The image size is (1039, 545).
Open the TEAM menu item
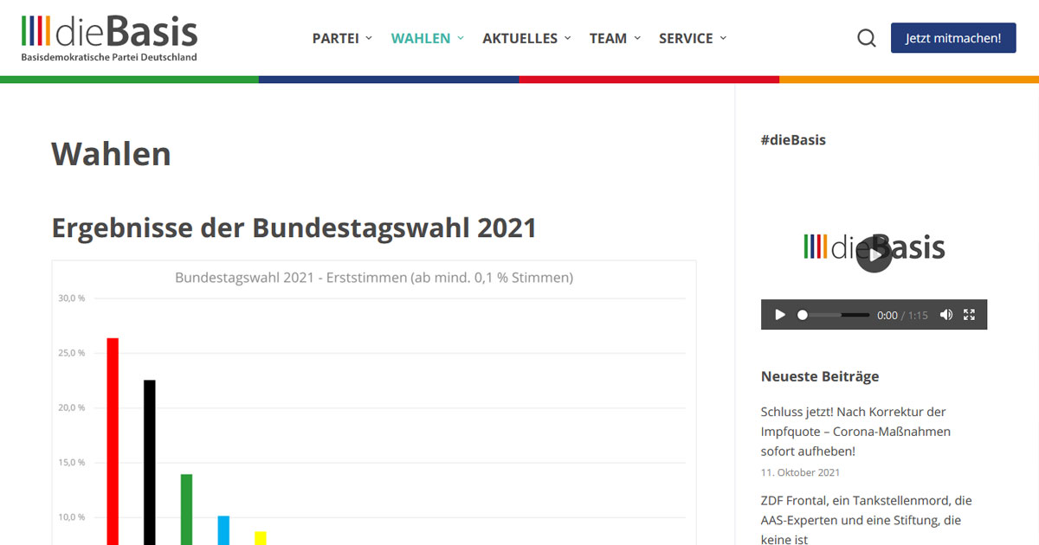(615, 38)
